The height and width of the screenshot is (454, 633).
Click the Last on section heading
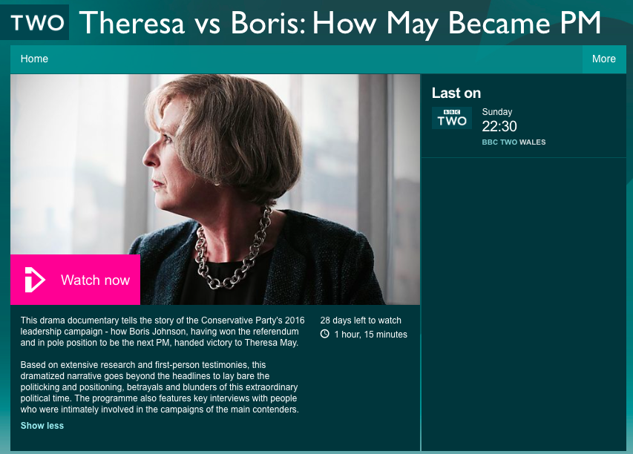pos(456,93)
